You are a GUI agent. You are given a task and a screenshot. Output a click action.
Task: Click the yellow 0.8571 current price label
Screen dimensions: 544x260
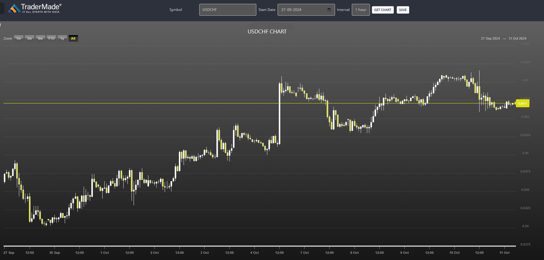point(522,103)
